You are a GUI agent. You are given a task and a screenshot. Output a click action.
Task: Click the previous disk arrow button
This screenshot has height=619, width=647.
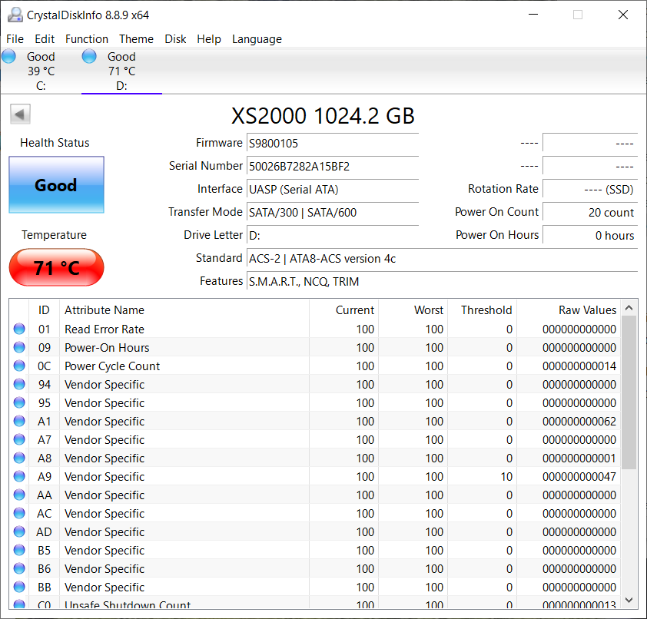coord(20,114)
